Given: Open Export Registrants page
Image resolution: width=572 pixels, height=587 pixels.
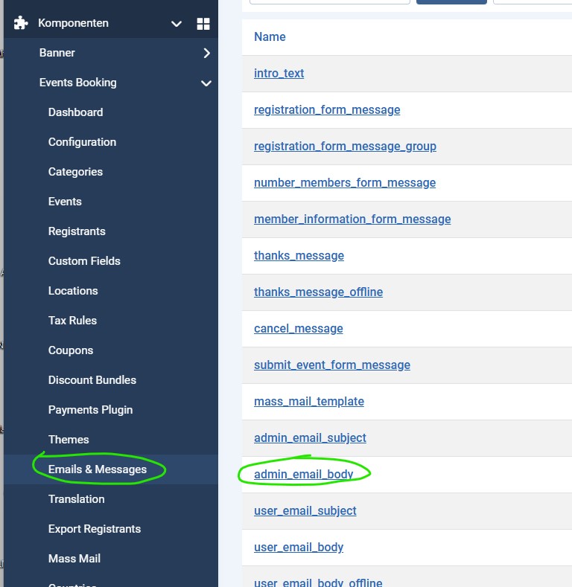Looking at the screenshot, I should click(95, 529).
